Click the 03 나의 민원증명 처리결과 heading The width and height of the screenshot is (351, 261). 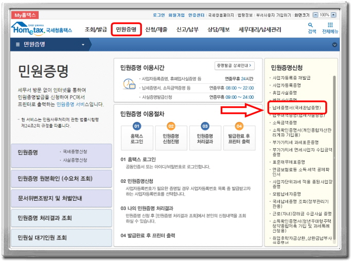tap(147, 208)
